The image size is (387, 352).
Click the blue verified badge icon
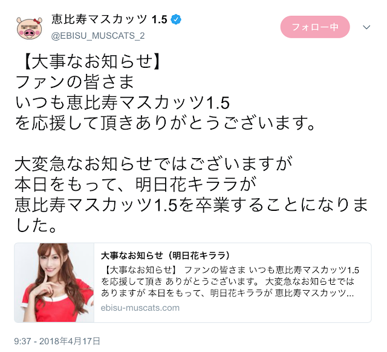coord(176,19)
